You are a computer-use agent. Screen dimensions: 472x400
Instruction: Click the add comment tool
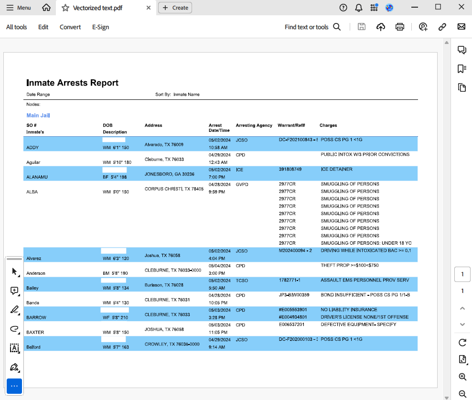click(14, 291)
